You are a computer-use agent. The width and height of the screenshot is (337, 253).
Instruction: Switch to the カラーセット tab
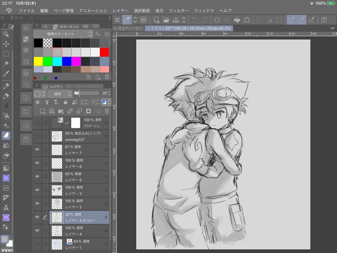coord(66,27)
